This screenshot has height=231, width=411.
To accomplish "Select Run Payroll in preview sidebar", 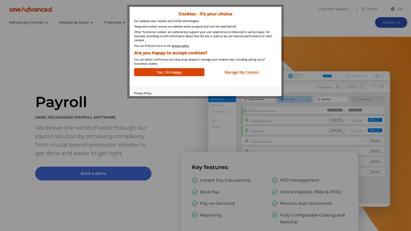I will pos(222,99).
